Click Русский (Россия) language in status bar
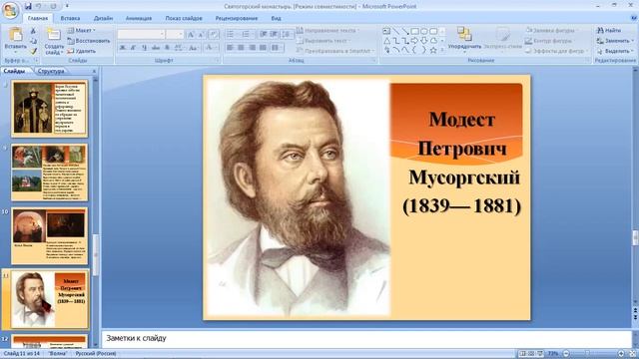This screenshot has width=639, height=359. coord(96,354)
